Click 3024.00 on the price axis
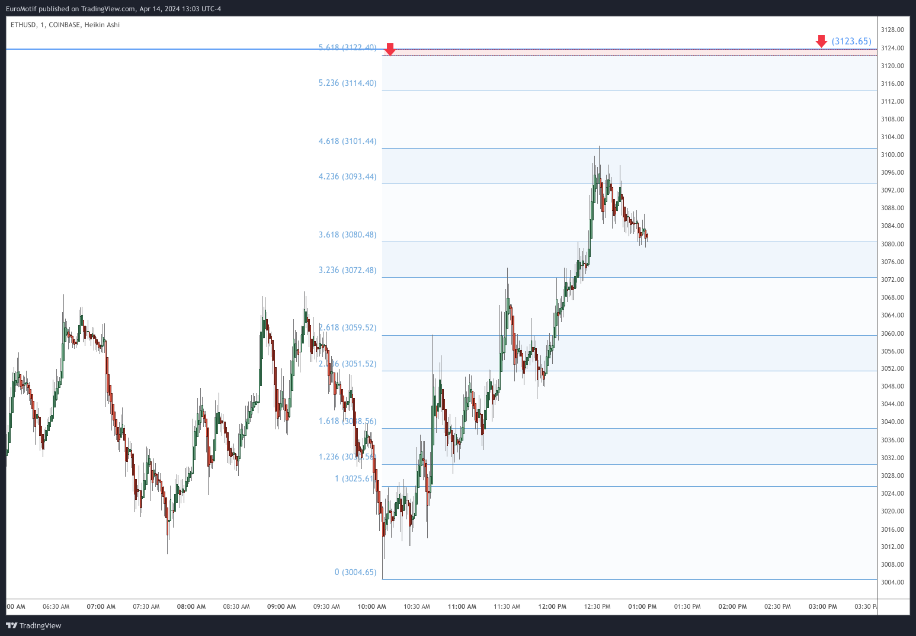This screenshot has height=636, width=916. coord(892,493)
